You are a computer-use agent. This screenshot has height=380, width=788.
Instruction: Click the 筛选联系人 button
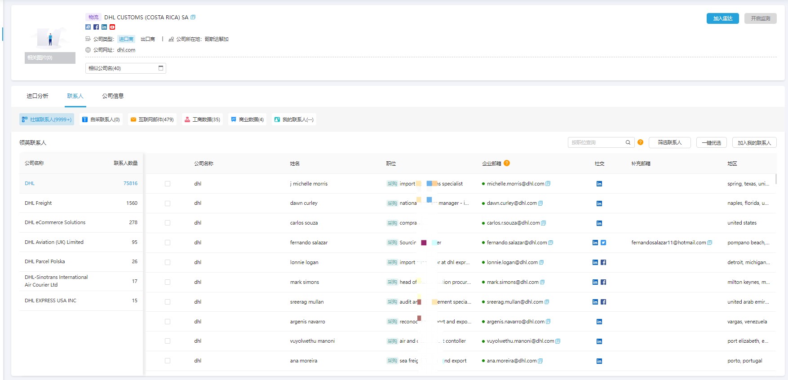[x=669, y=142]
